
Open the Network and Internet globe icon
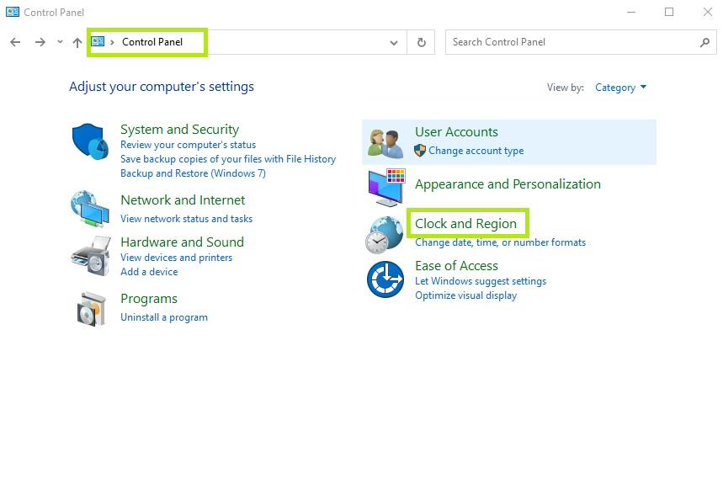90,209
